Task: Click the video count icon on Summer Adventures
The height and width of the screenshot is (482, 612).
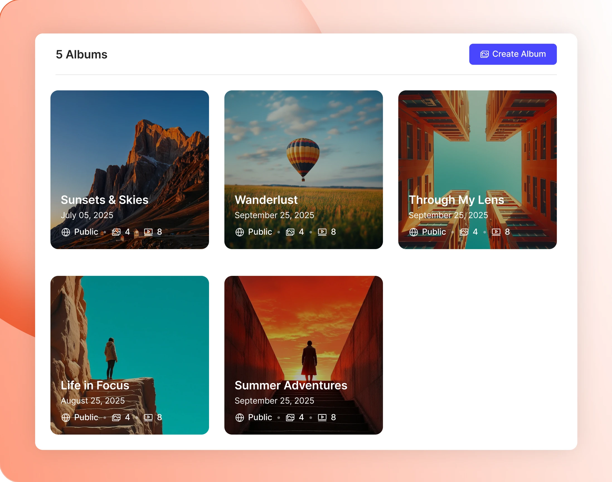Action: 322,417
